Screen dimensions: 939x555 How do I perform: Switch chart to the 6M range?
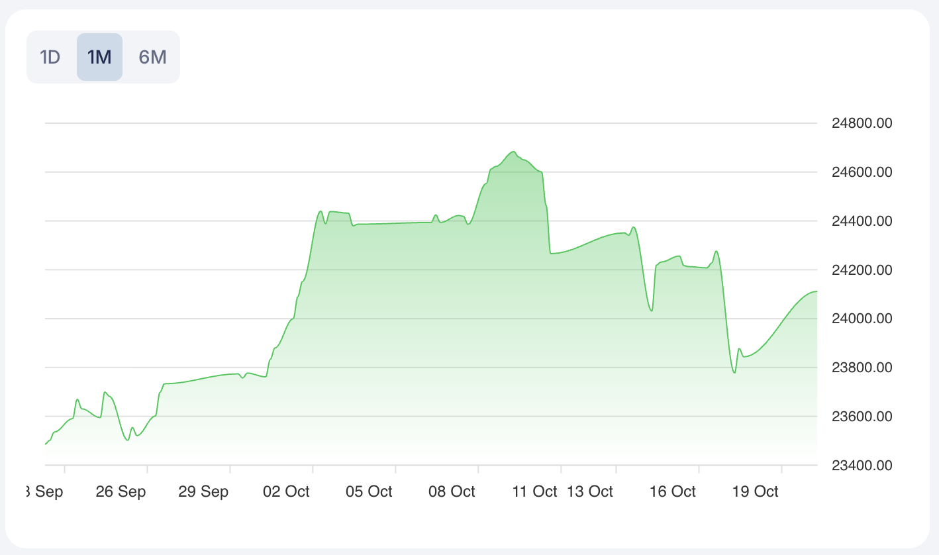coord(152,57)
